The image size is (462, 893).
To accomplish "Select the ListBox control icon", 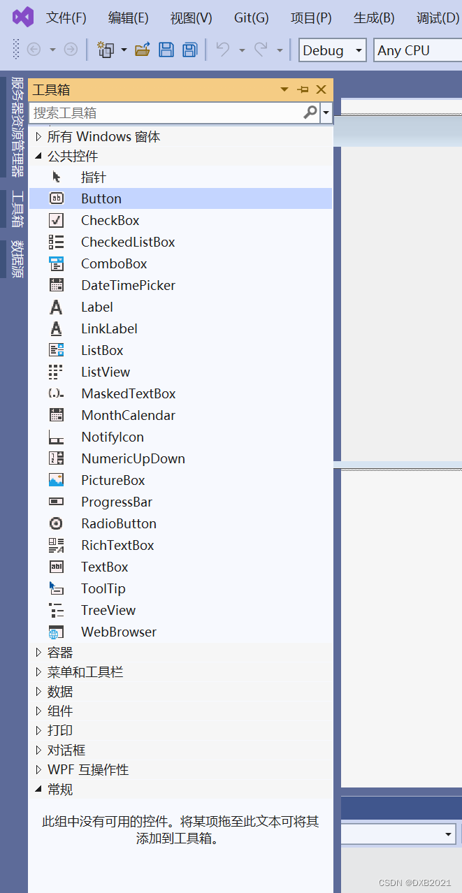I will pos(57,350).
